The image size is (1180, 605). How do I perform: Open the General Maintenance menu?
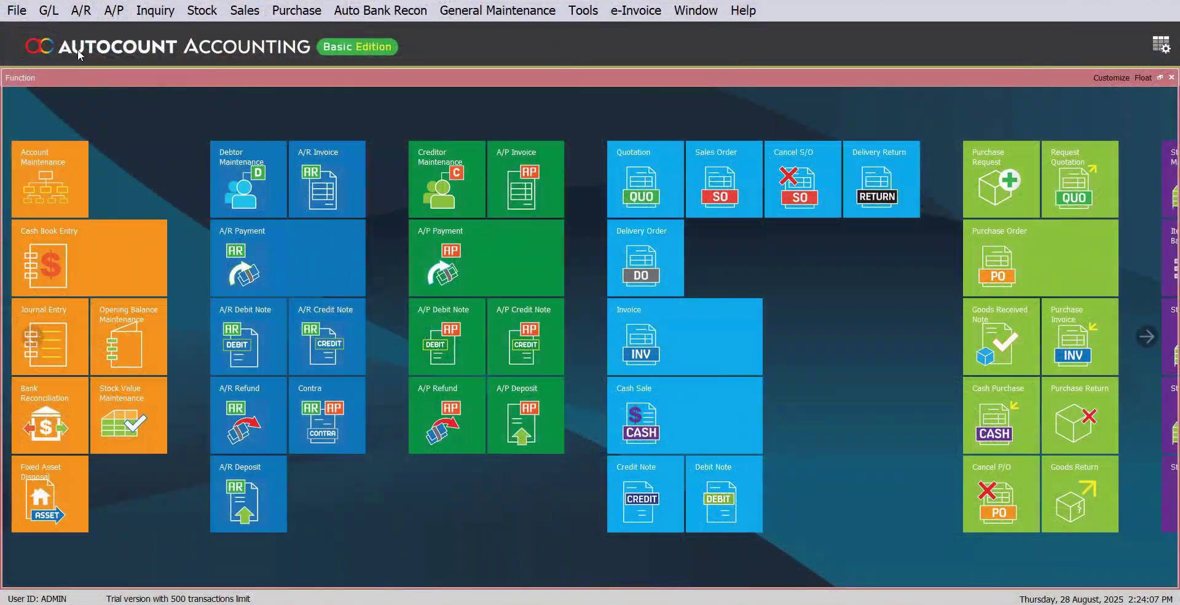(498, 10)
